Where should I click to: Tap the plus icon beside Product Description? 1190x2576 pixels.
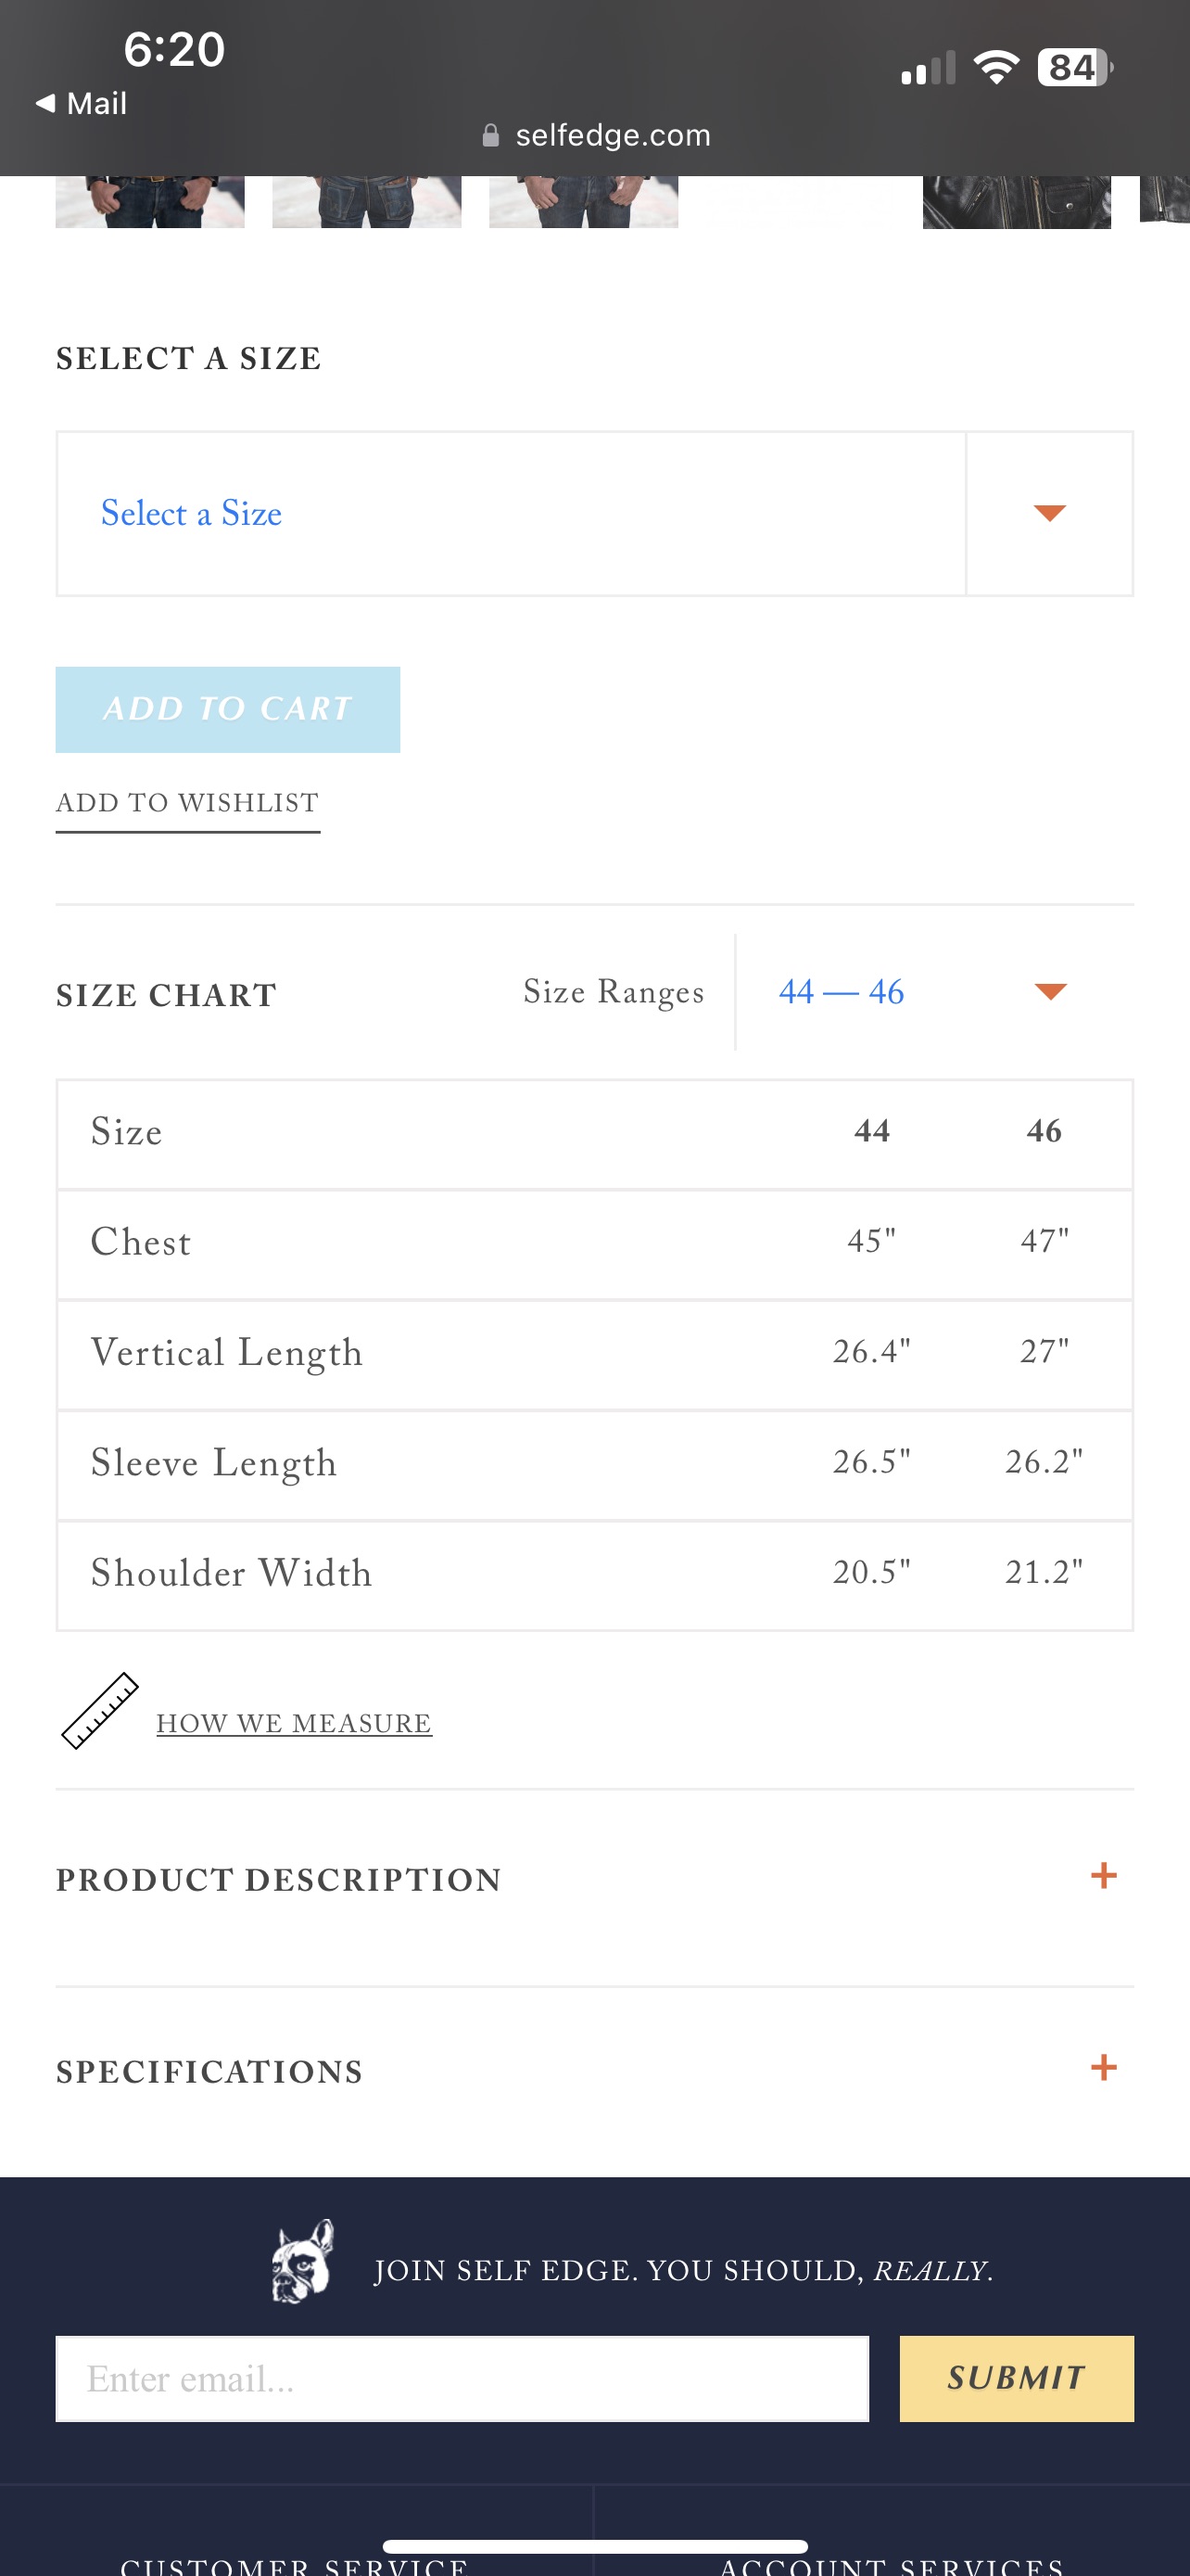point(1103,1875)
